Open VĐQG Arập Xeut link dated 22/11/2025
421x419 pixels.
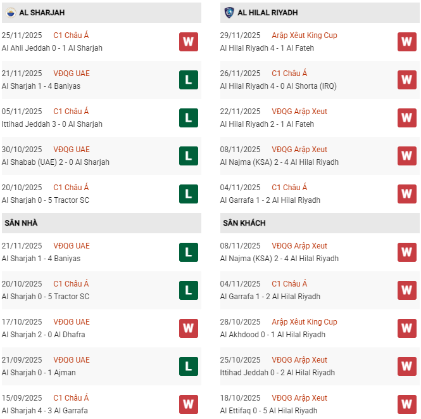click(299, 112)
